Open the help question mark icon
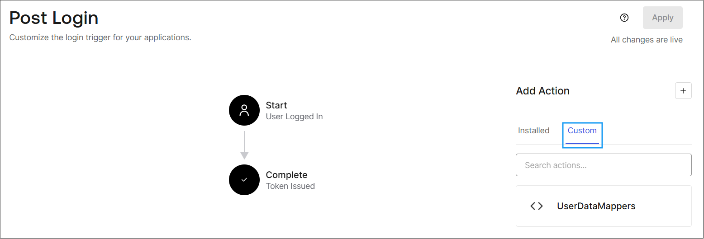The height and width of the screenshot is (239, 704). [624, 18]
